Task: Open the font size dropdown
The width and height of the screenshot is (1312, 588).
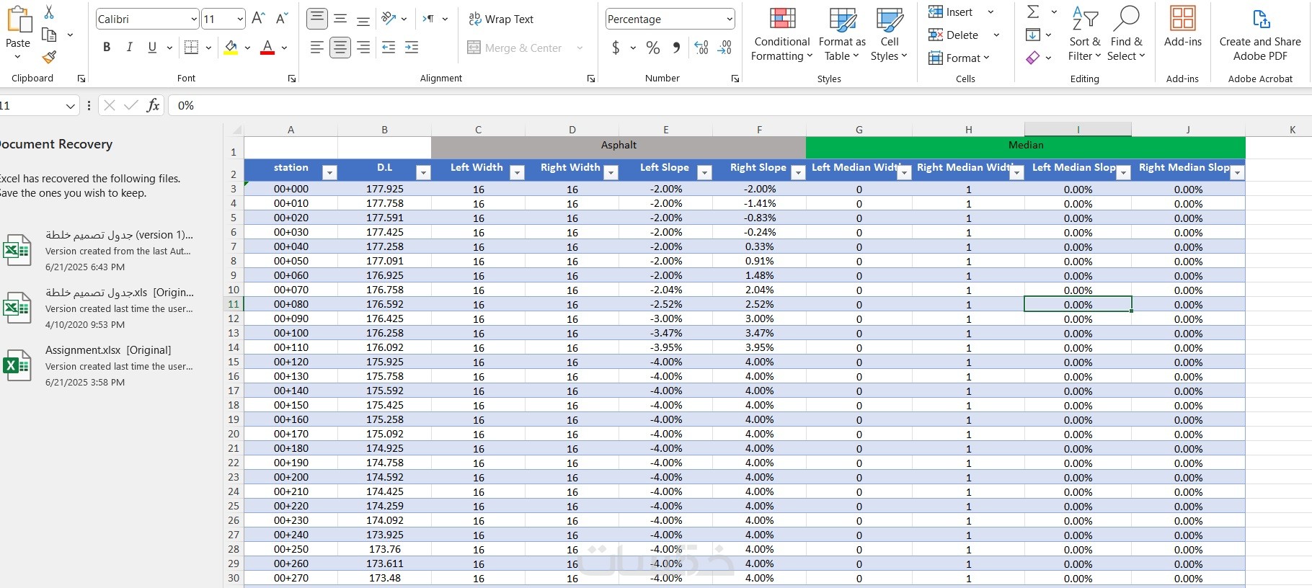Action: [240, 19]
